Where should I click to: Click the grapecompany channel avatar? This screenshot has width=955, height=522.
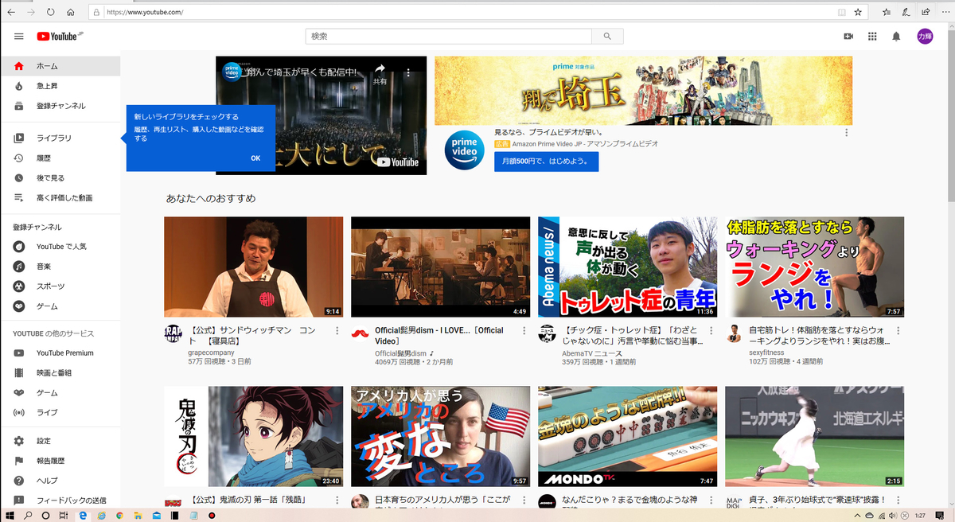[x=172, y=333]
